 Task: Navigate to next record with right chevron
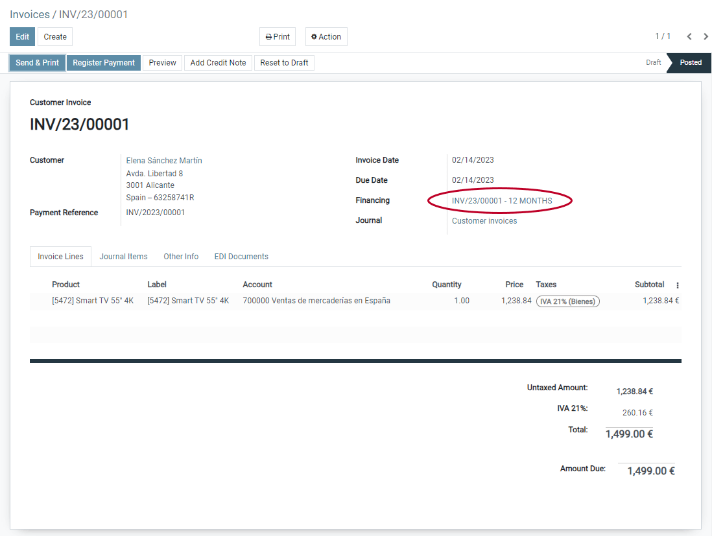(x=706, y=36)
